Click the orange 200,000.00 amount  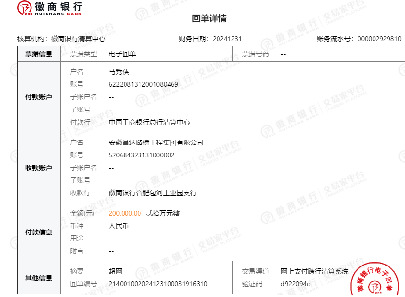point(125,213)
